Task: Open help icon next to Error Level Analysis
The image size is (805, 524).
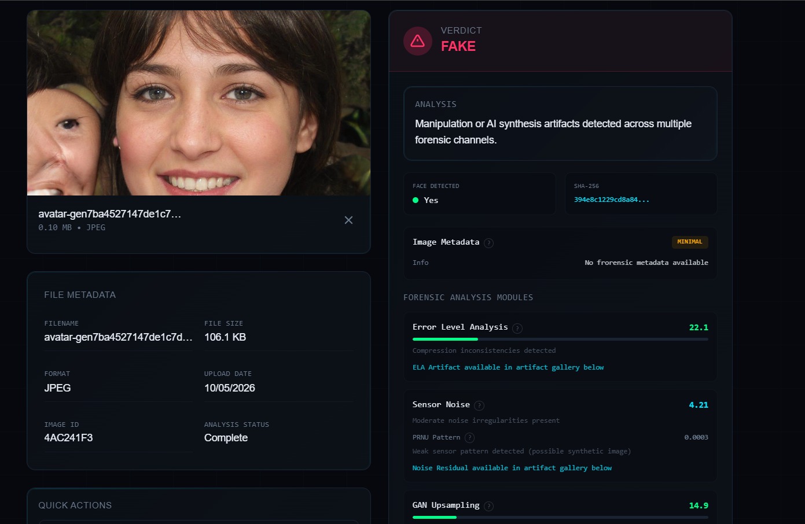Action: [517, 329]
